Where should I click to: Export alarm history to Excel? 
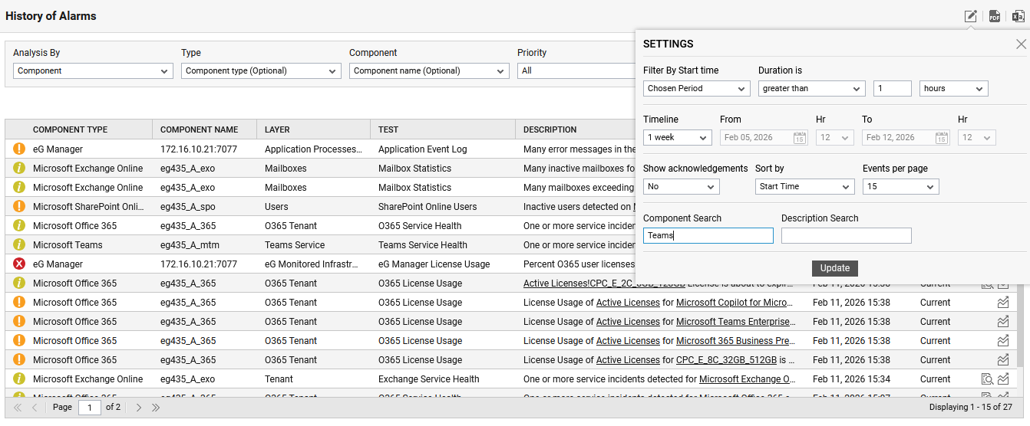tap(1018, 16)
